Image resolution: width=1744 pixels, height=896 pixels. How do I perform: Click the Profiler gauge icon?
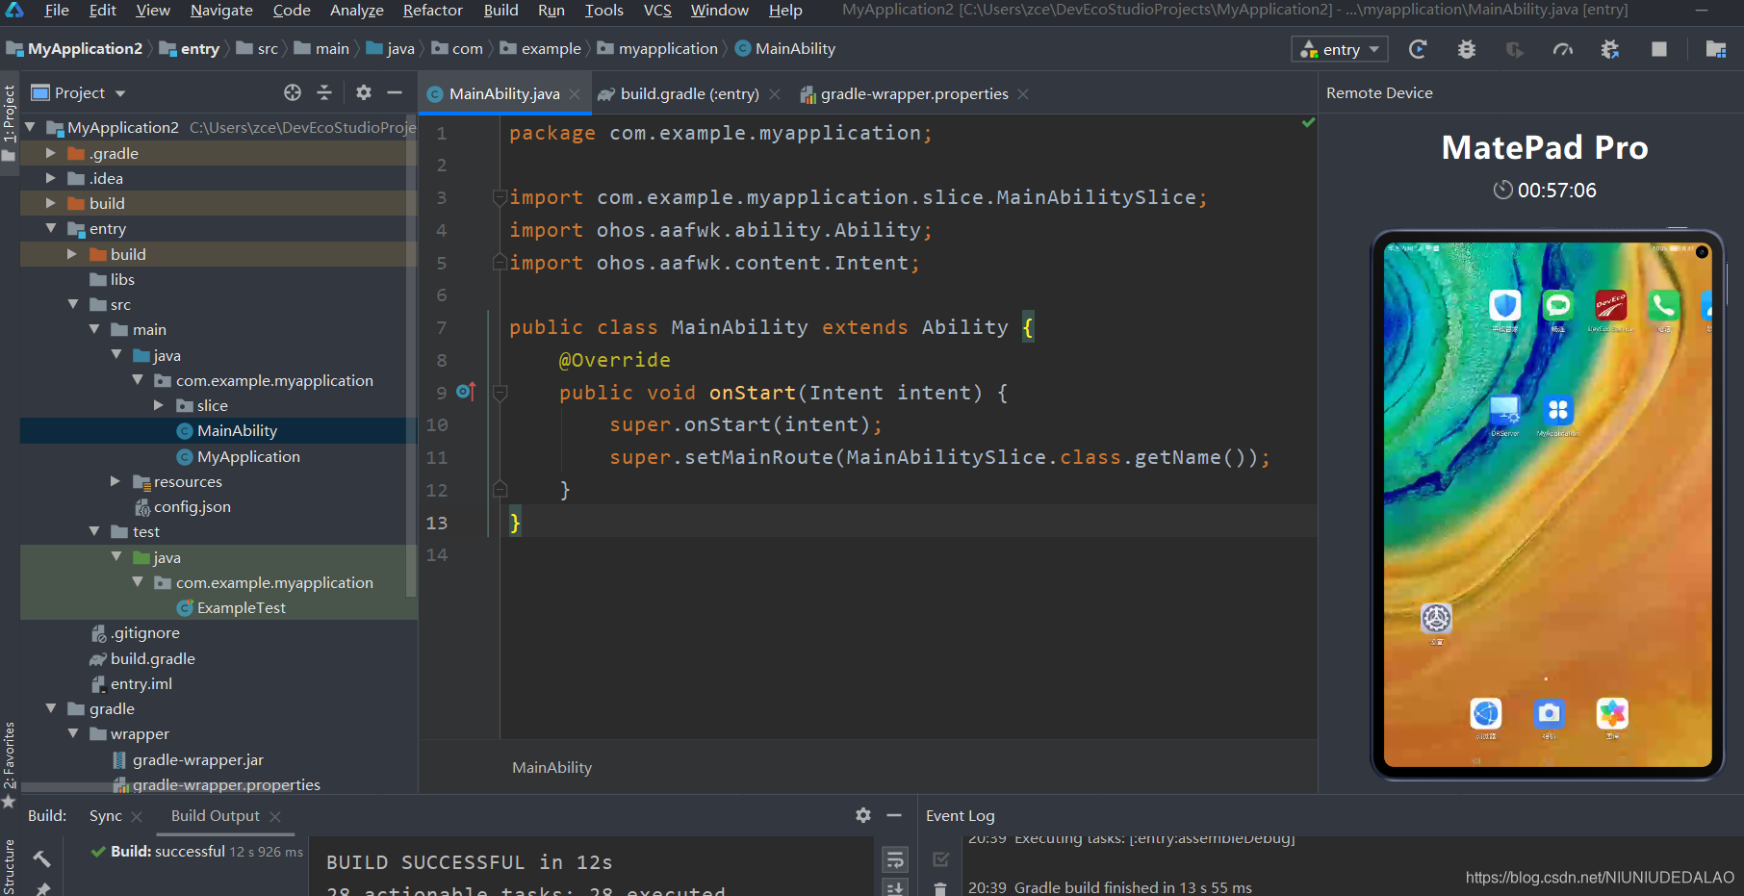pyautogui.click(x=1562, y=49)
